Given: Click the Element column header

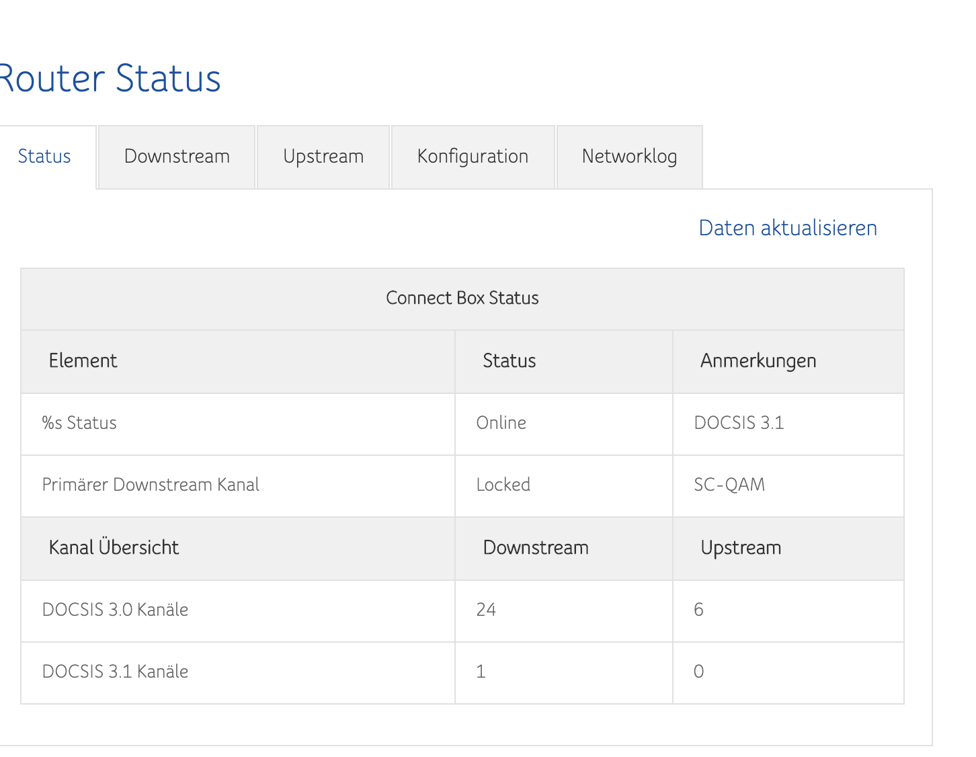Looking at the screenshot, I should pos(83,361).
